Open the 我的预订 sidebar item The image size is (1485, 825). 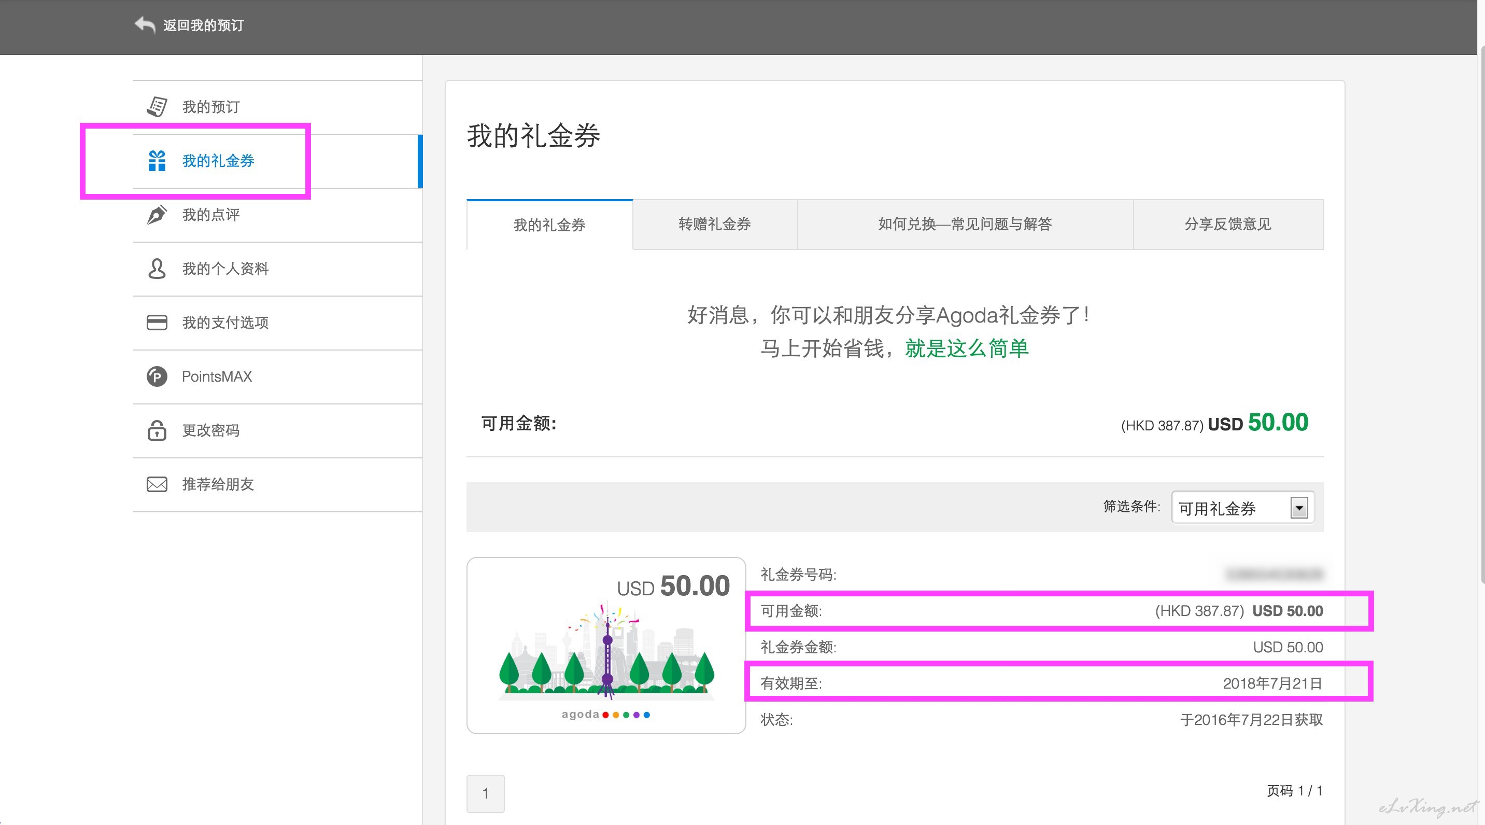[277, 107]
